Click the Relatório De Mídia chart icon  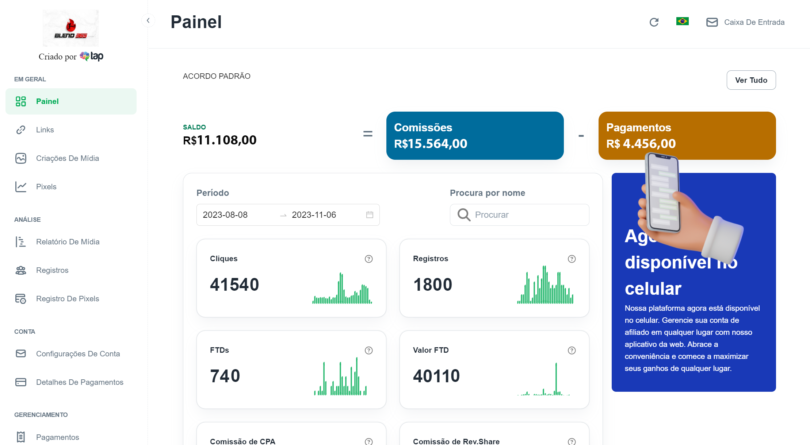21,242
